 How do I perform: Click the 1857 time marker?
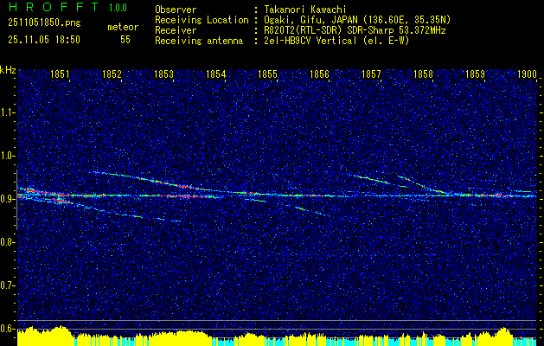pyautogui.click(x=371, y=75)
